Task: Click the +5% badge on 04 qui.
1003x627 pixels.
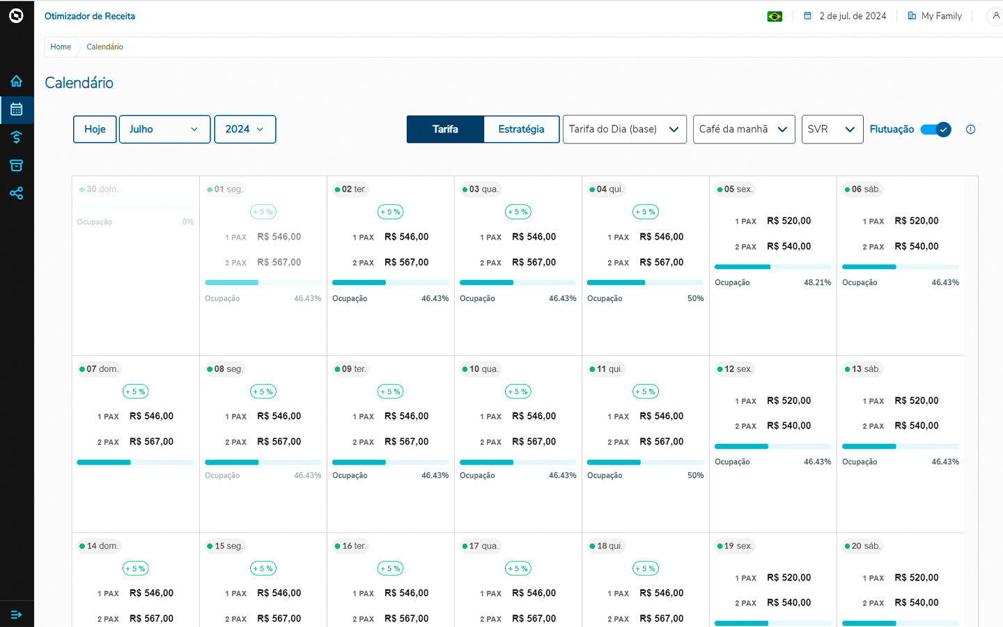Action: pos(646,212)
